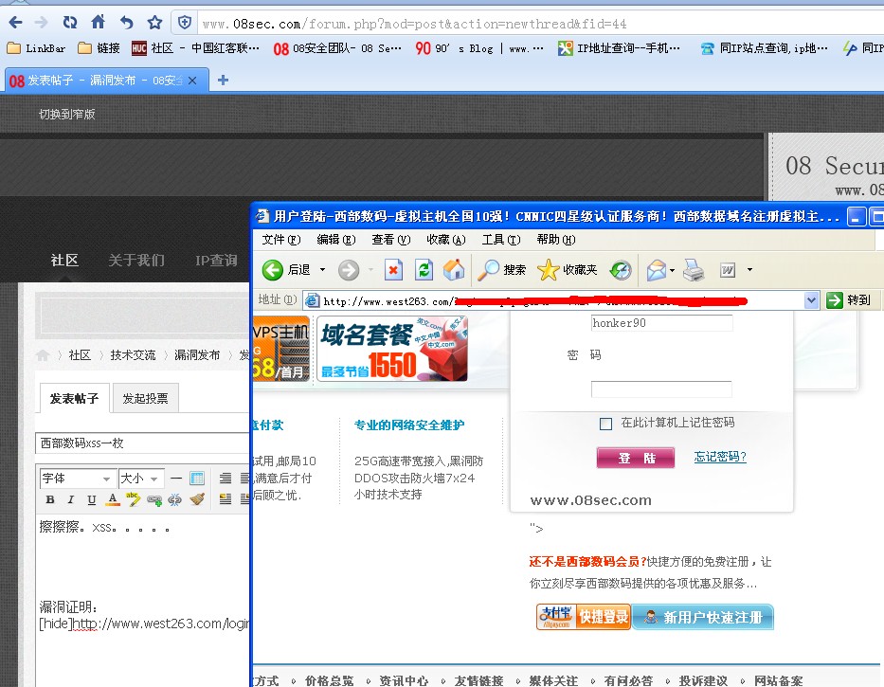Open the 编辑(E) menu in IE

click(x=336, y=240)
